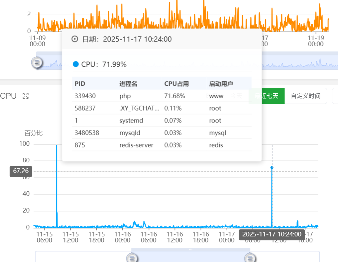Open the 自定义时间 custom time option

tap(305, 96)
